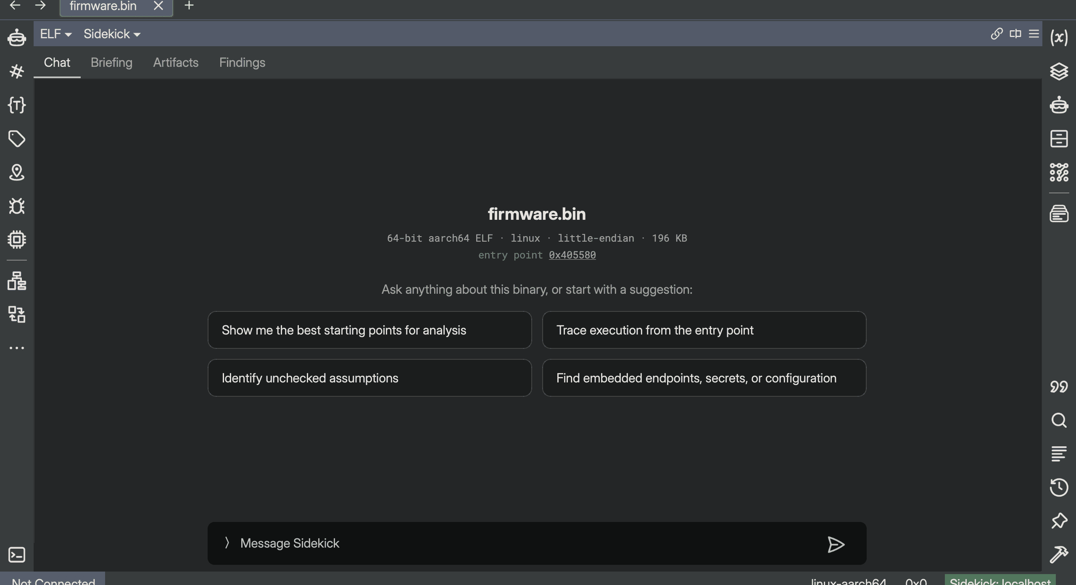This screenshot has height=585, width=1076.
Task: Click entry point link 0x405580
Action: 572,255
